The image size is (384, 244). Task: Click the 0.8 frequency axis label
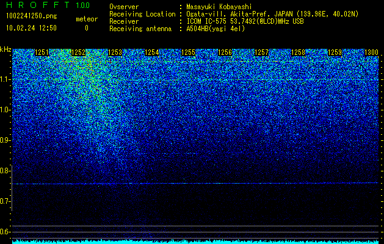pos(5,171)
